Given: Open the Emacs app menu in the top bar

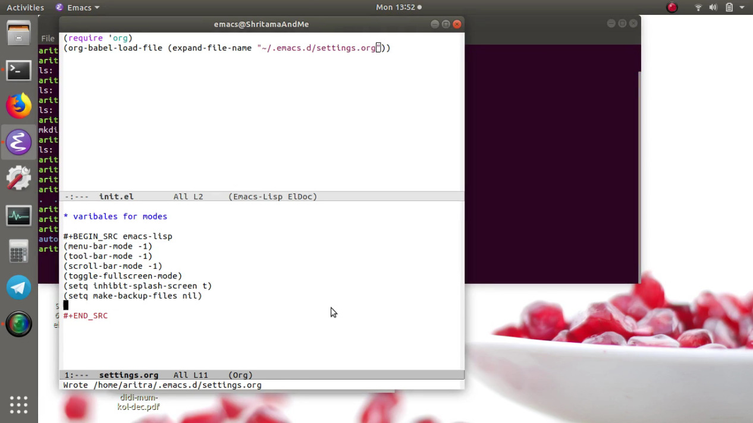Looking at the screenshot, I should (x=77, y=8).
